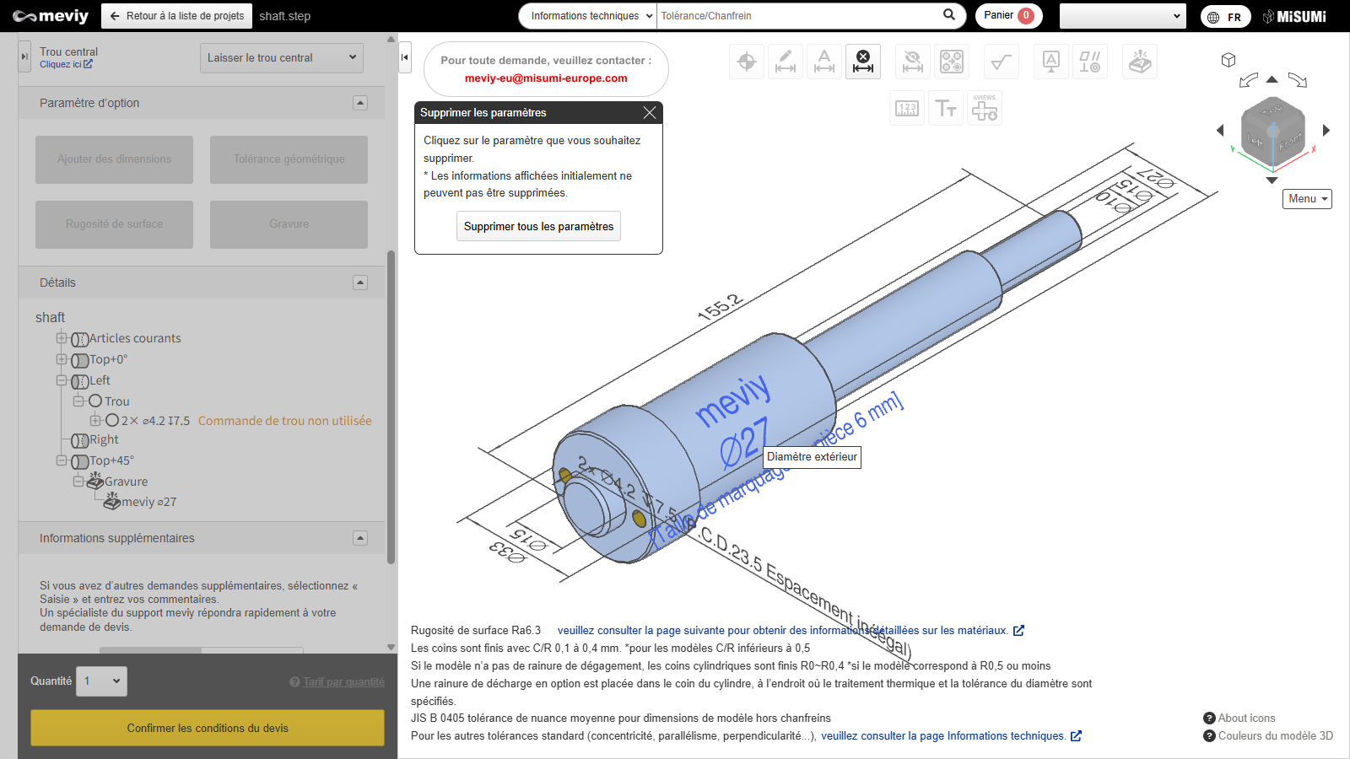This screenshot has height=759, width=1350.
Task: Collapse the Détails section
Action: tap(360, 283)
